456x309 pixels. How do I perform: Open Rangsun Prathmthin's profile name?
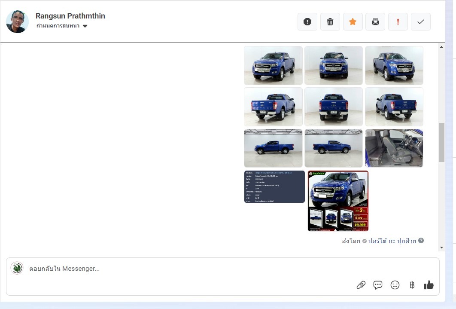tap(70, 16)
